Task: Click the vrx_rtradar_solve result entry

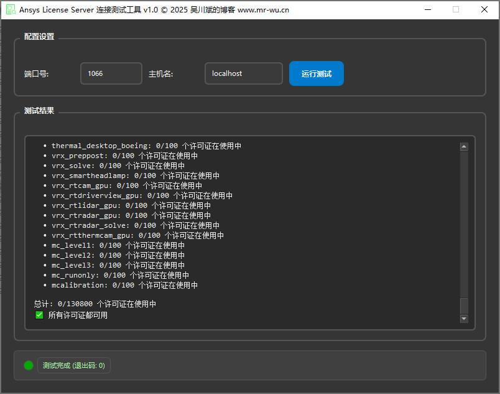Action: click(135, 225)
